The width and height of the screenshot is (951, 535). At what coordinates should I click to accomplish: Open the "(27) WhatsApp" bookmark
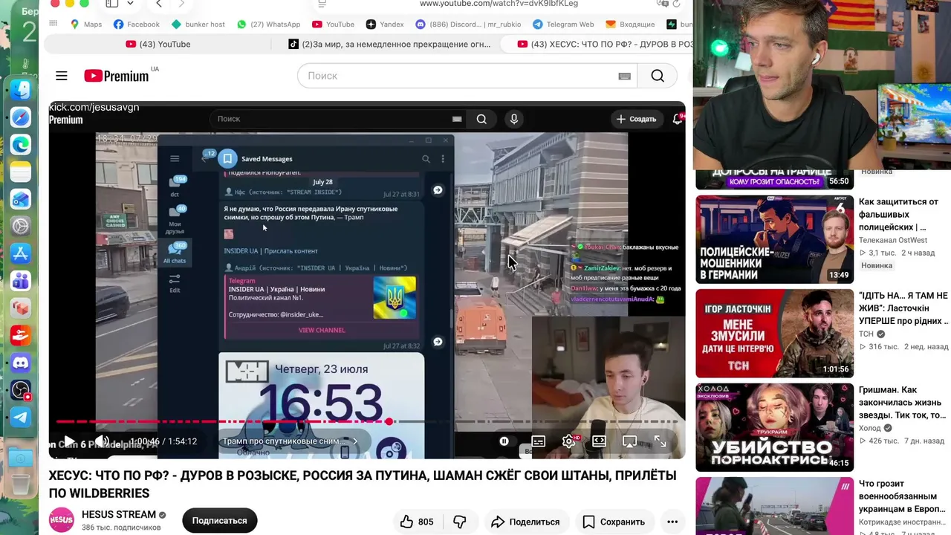tap(268, 25)
